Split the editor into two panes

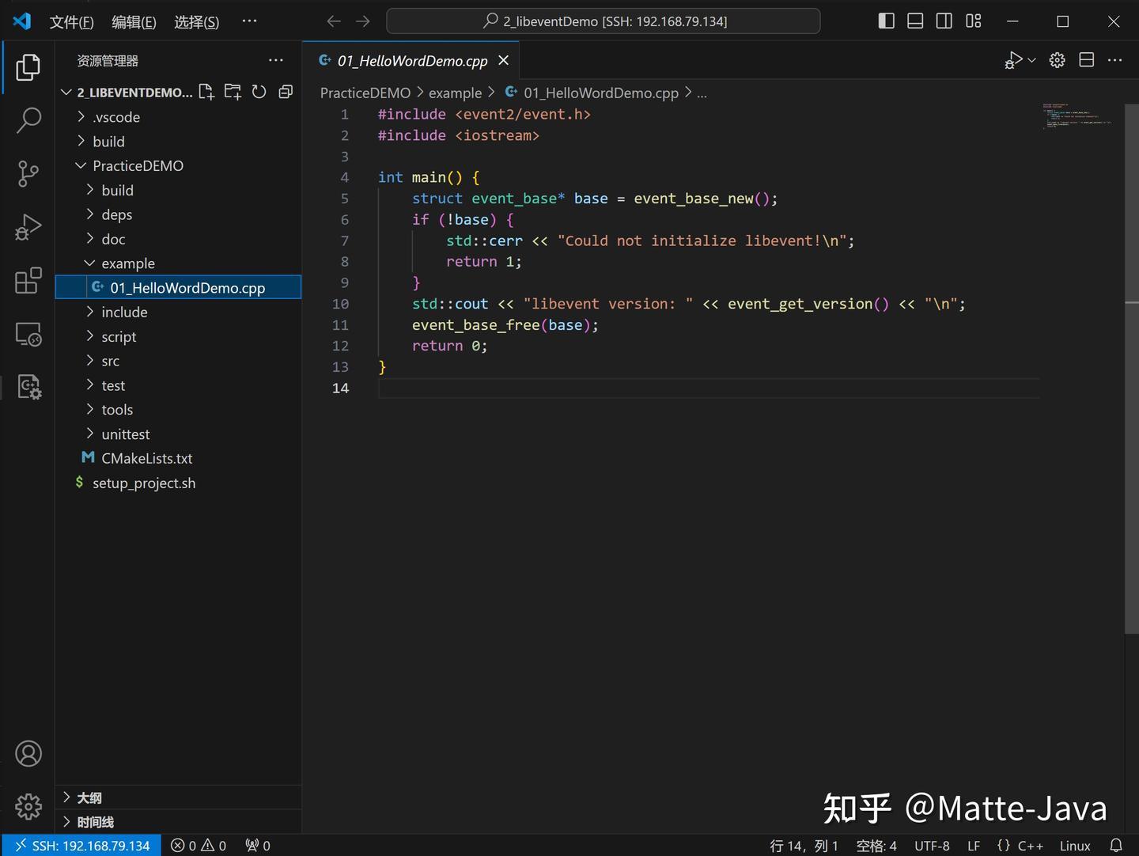tap(1086, 59)
